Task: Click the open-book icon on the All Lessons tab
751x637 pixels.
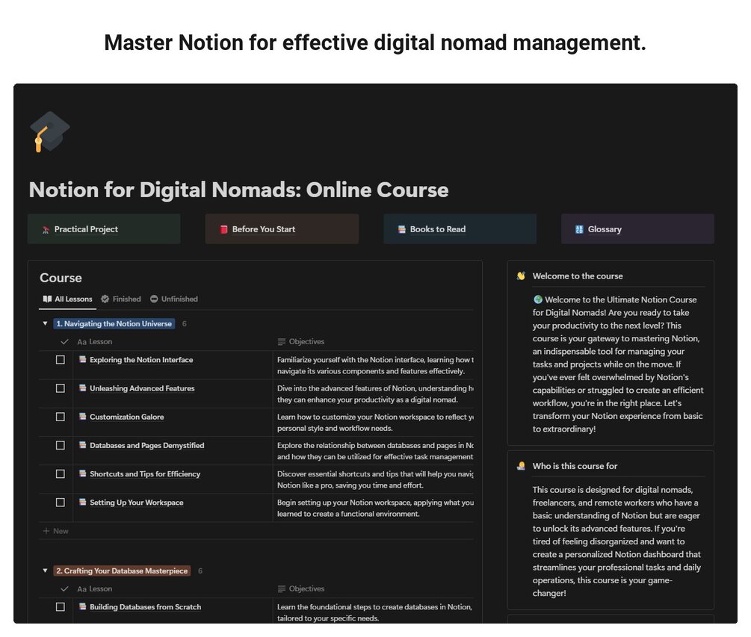Action: [47, 299]
